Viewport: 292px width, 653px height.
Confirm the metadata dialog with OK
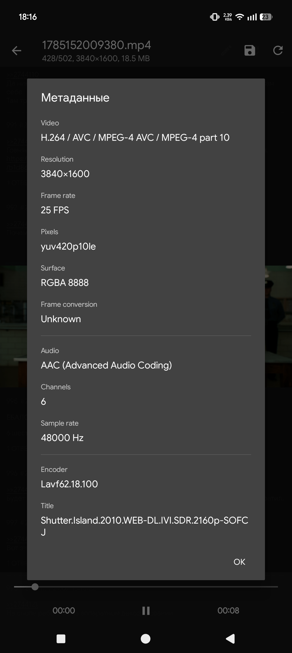[239, 562]
